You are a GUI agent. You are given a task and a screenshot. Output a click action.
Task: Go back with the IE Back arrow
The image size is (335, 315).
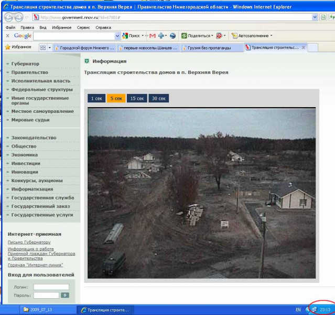pyautogui.click(x=9, y=17)
